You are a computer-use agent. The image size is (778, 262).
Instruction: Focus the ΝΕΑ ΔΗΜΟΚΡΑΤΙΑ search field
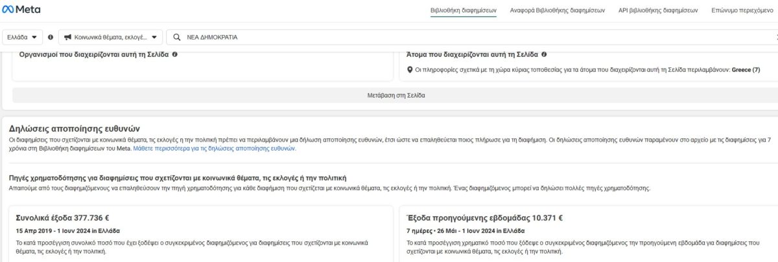pos(473,37)
